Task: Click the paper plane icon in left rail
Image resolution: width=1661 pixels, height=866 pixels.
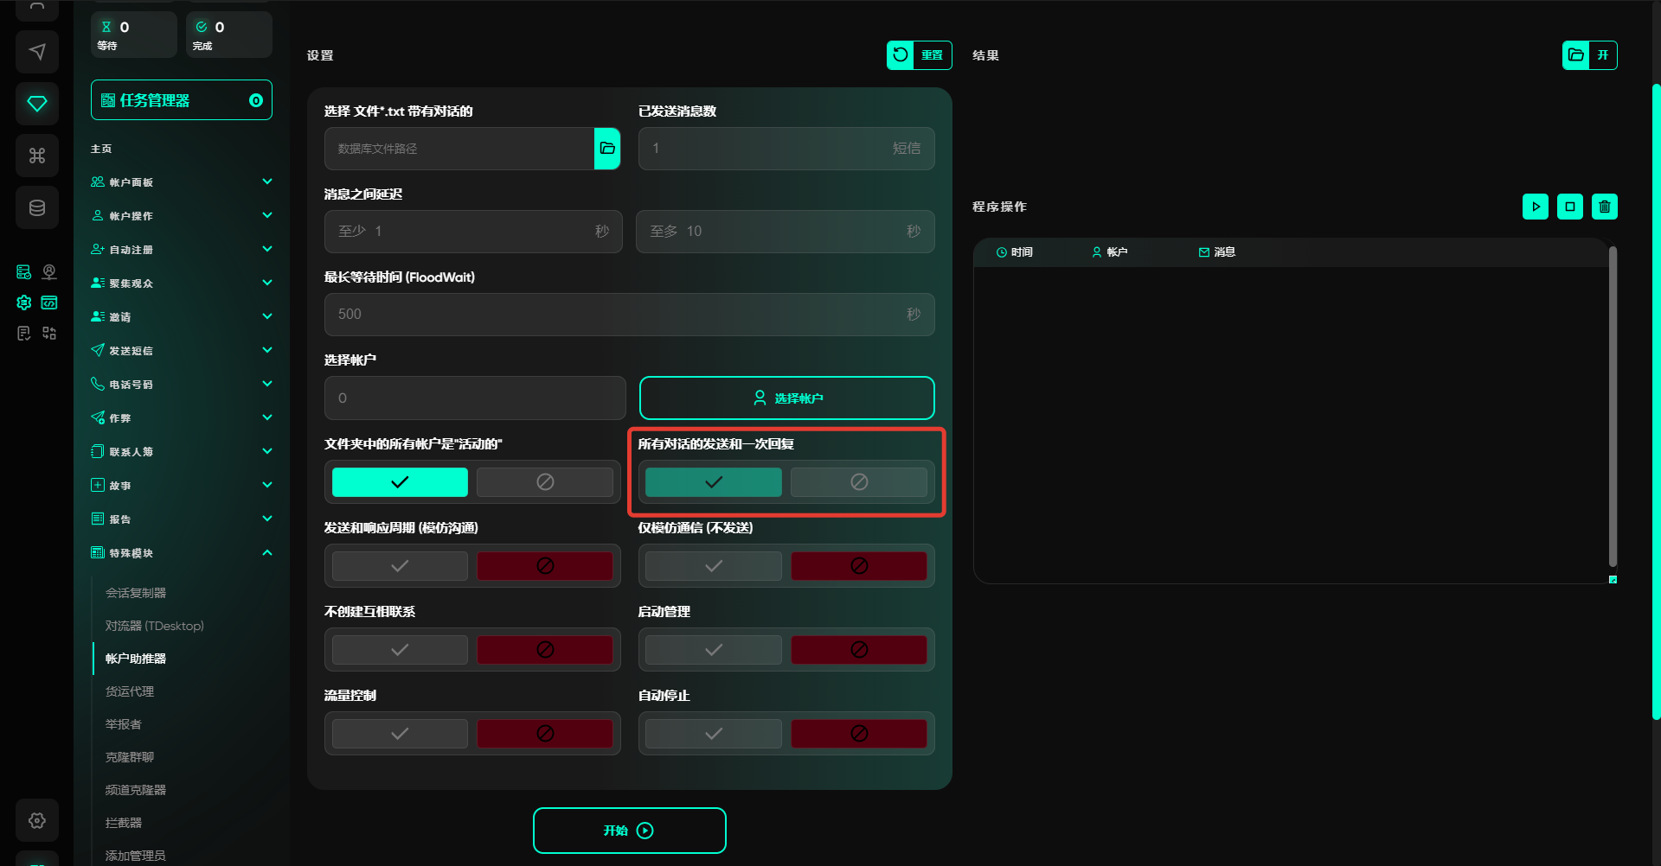Action: pyautogui.click(x=37, y=52)
